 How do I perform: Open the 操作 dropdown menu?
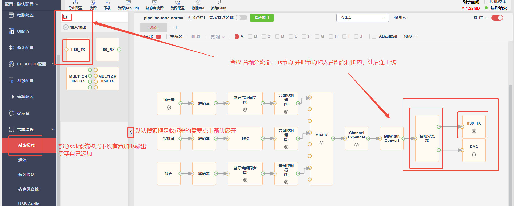[480, 18]
